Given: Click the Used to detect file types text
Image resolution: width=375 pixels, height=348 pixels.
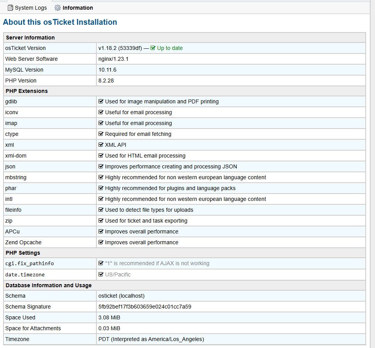Looking at the screenshot, I should point(149,210).
